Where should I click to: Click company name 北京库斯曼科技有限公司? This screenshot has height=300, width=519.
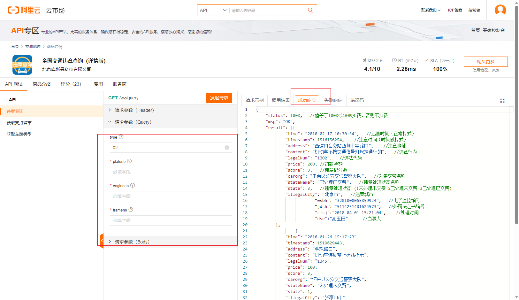click(x=67, y=69)
